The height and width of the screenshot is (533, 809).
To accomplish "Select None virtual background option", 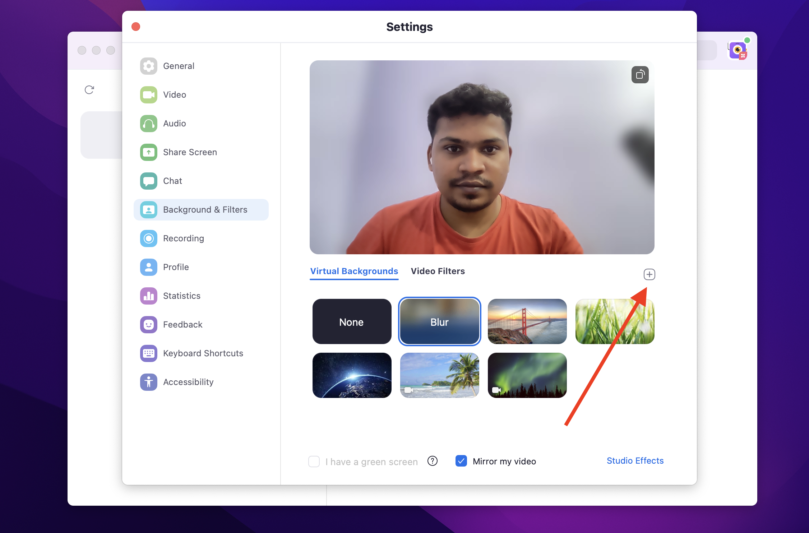I will pyautogui.click(x=351, y=321).
